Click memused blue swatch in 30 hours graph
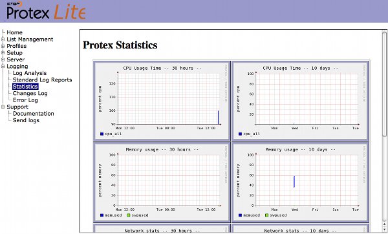 [x=102, y=215]
